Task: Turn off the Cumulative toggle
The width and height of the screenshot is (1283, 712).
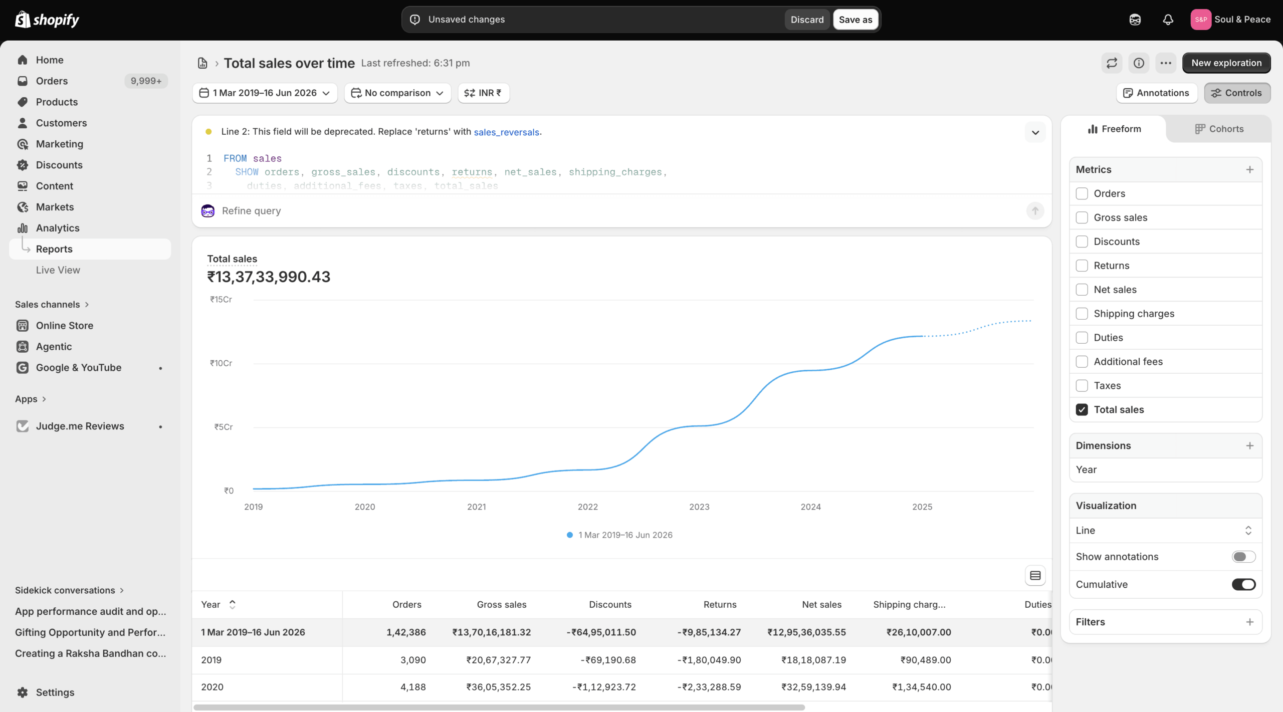Action: point(1243,585)
